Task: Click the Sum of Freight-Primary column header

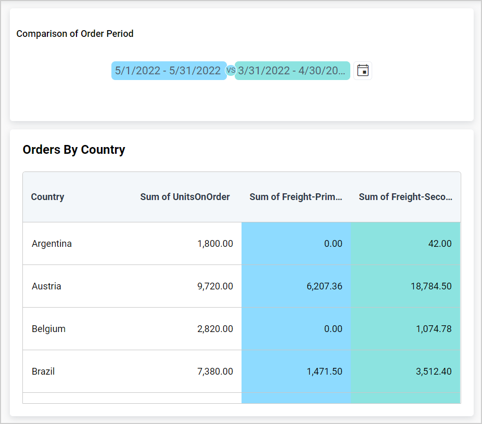Action: (x=296, y=197)
